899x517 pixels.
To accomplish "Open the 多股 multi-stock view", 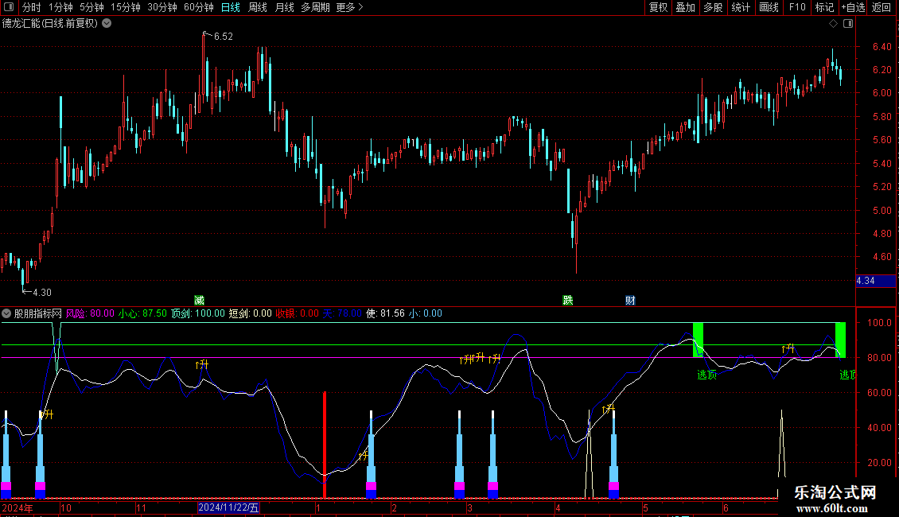I will click(x=713, y=7).
